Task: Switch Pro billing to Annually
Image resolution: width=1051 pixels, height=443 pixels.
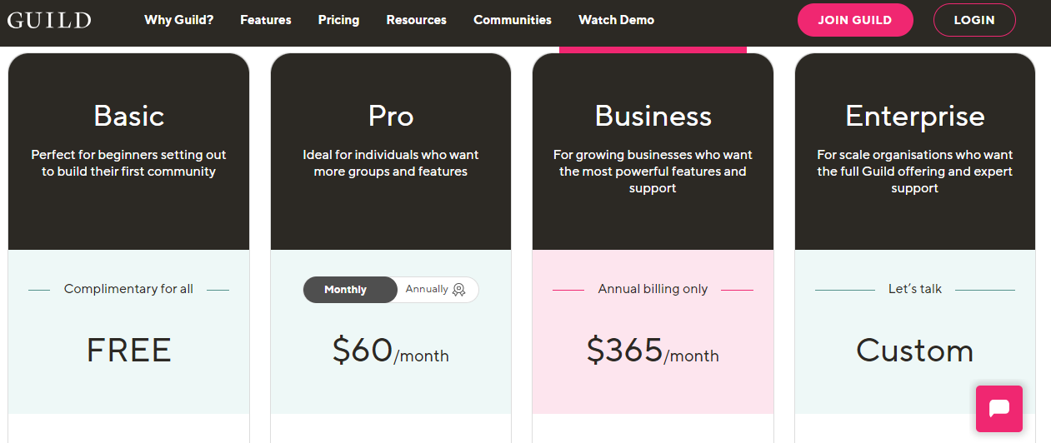Action: pyautogui.click(x=435, y=290)
